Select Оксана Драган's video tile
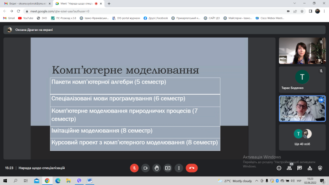Screen dimensions: 329x185 pyautogui.click(x=302, y=109)
